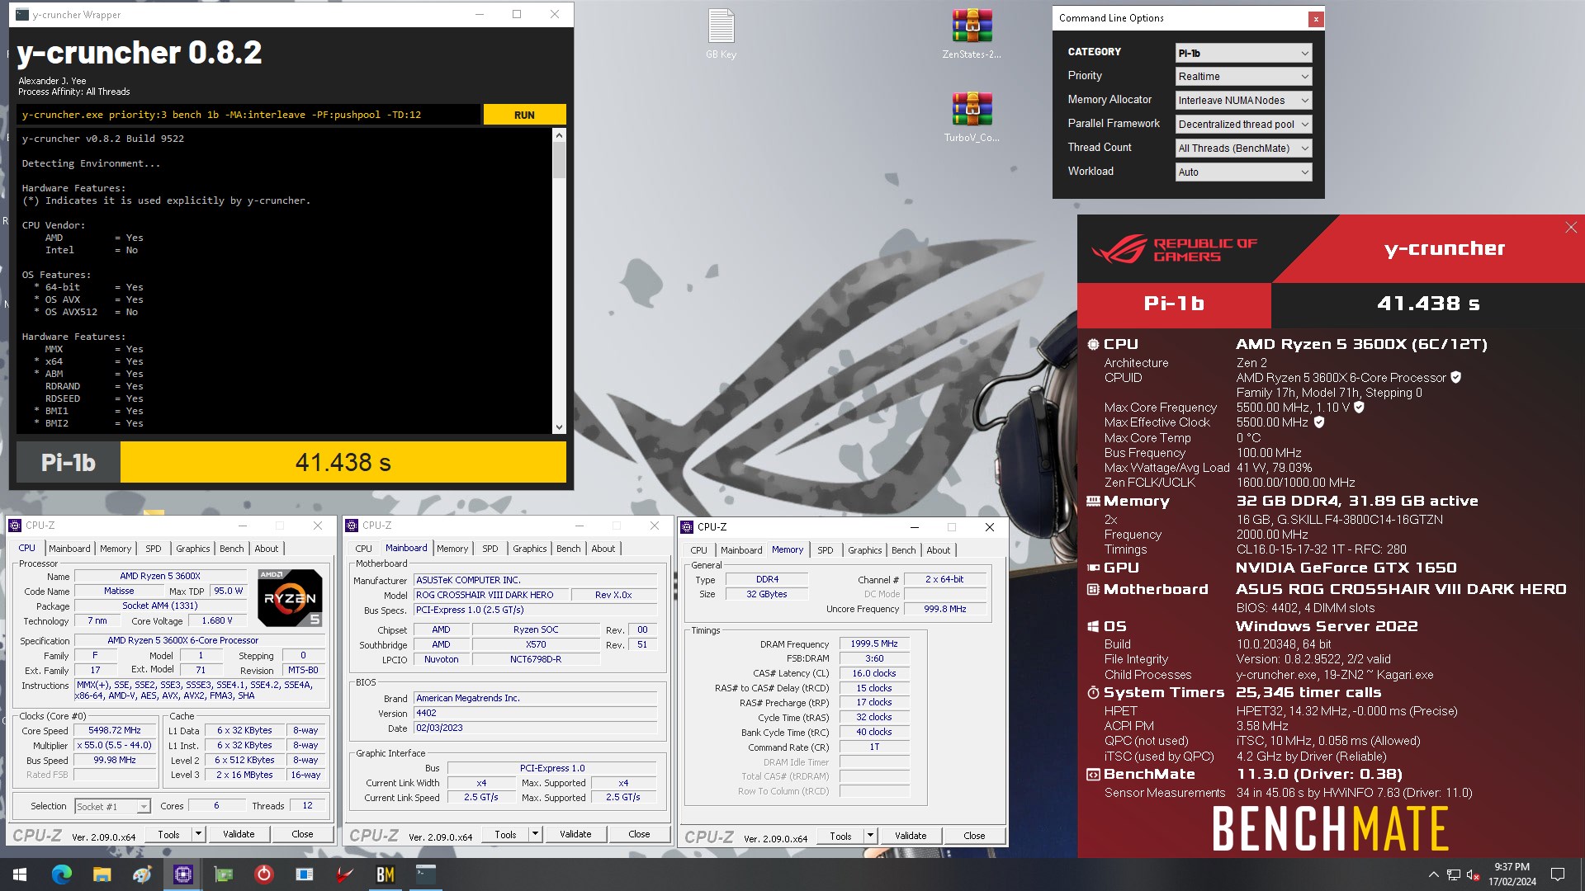The image size is (1585, 891).
Task: Select the TurboV_Co archive on the desktop
Action: (x=972, y=117)
